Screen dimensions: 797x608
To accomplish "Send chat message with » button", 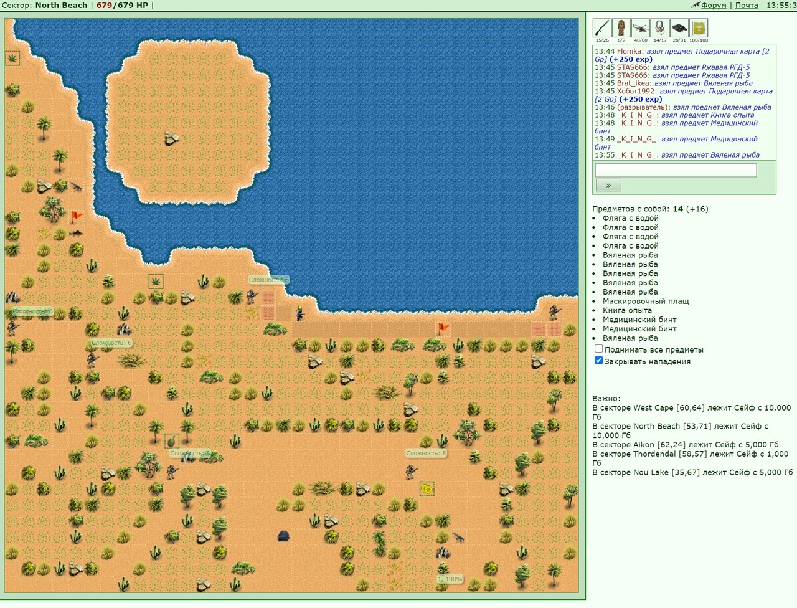I will point(608,185).
